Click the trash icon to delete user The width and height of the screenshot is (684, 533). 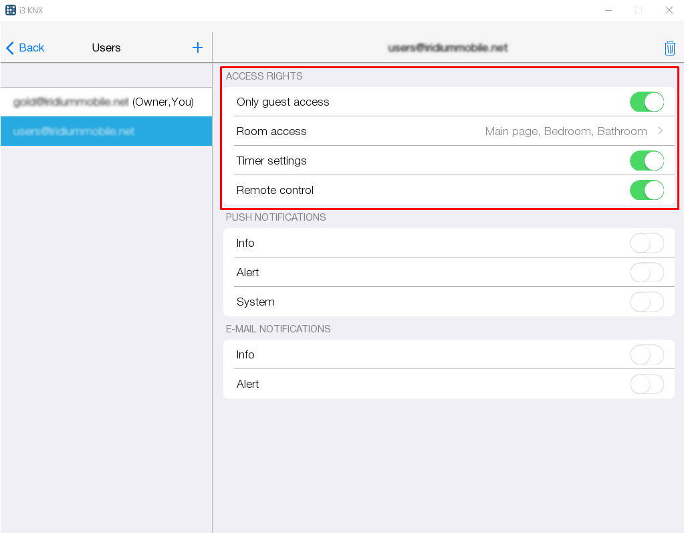[669, 48]
